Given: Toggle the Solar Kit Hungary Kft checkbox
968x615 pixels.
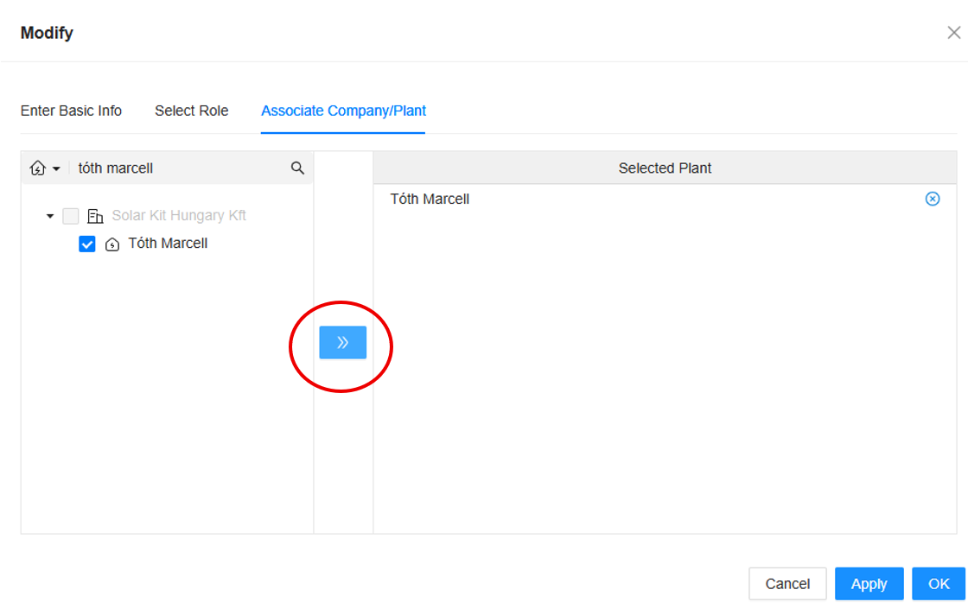Looking at the screenshot, I should click(71, 216).
